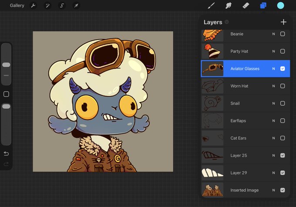Tap the small circle icon beside Layers title
This screenshot has width=296, height=207.
(227, 22)
